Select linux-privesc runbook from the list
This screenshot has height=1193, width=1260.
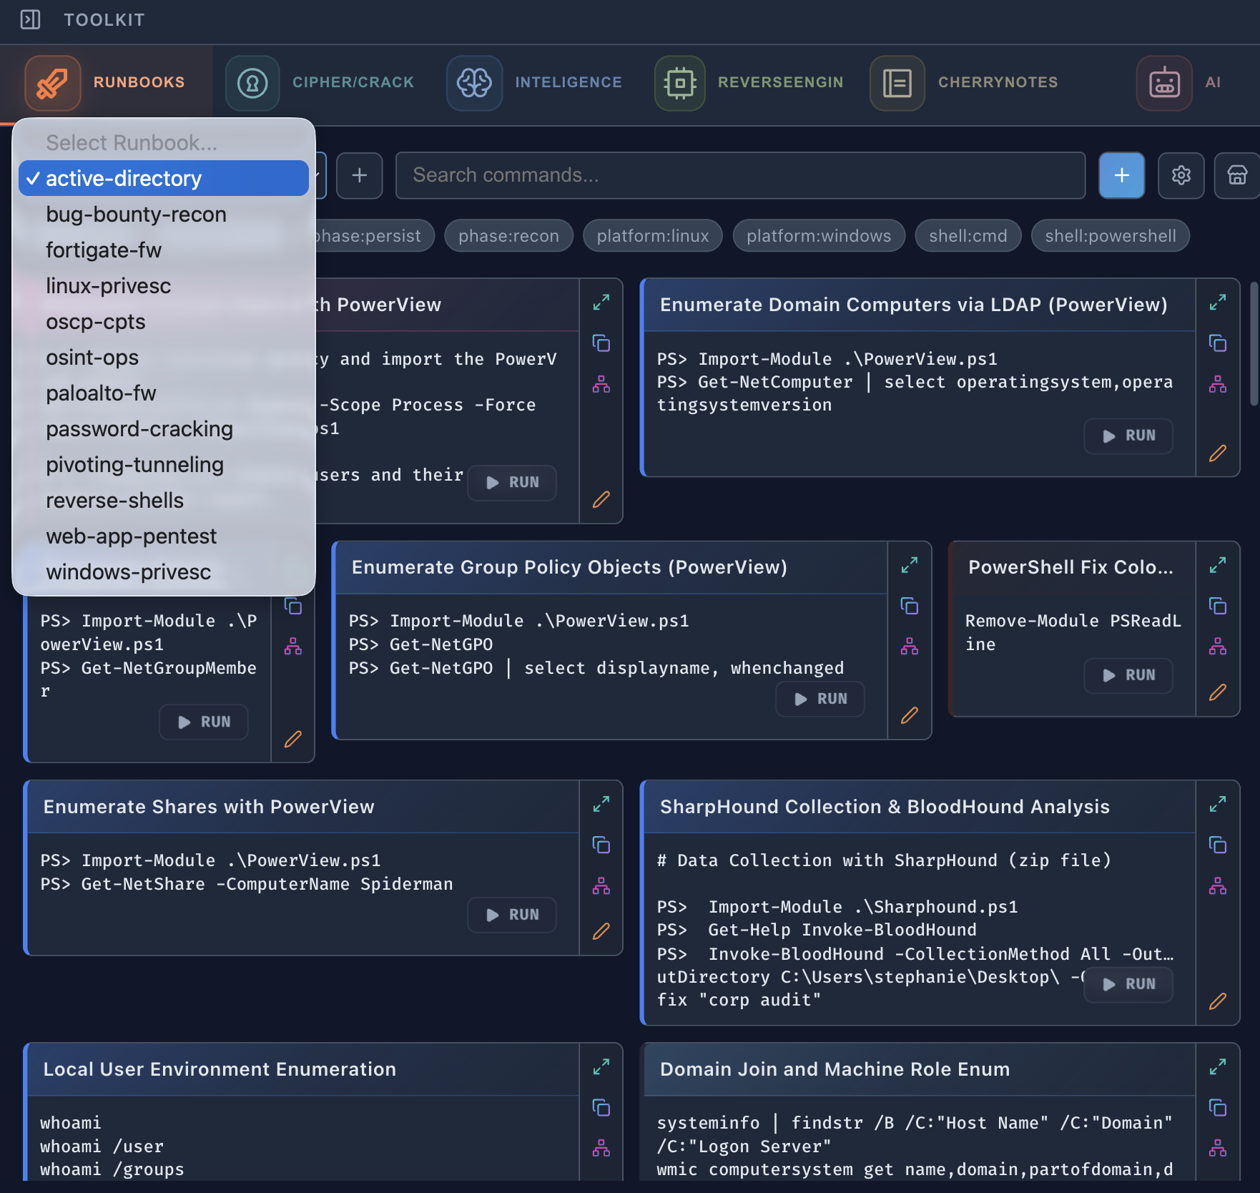108,285
